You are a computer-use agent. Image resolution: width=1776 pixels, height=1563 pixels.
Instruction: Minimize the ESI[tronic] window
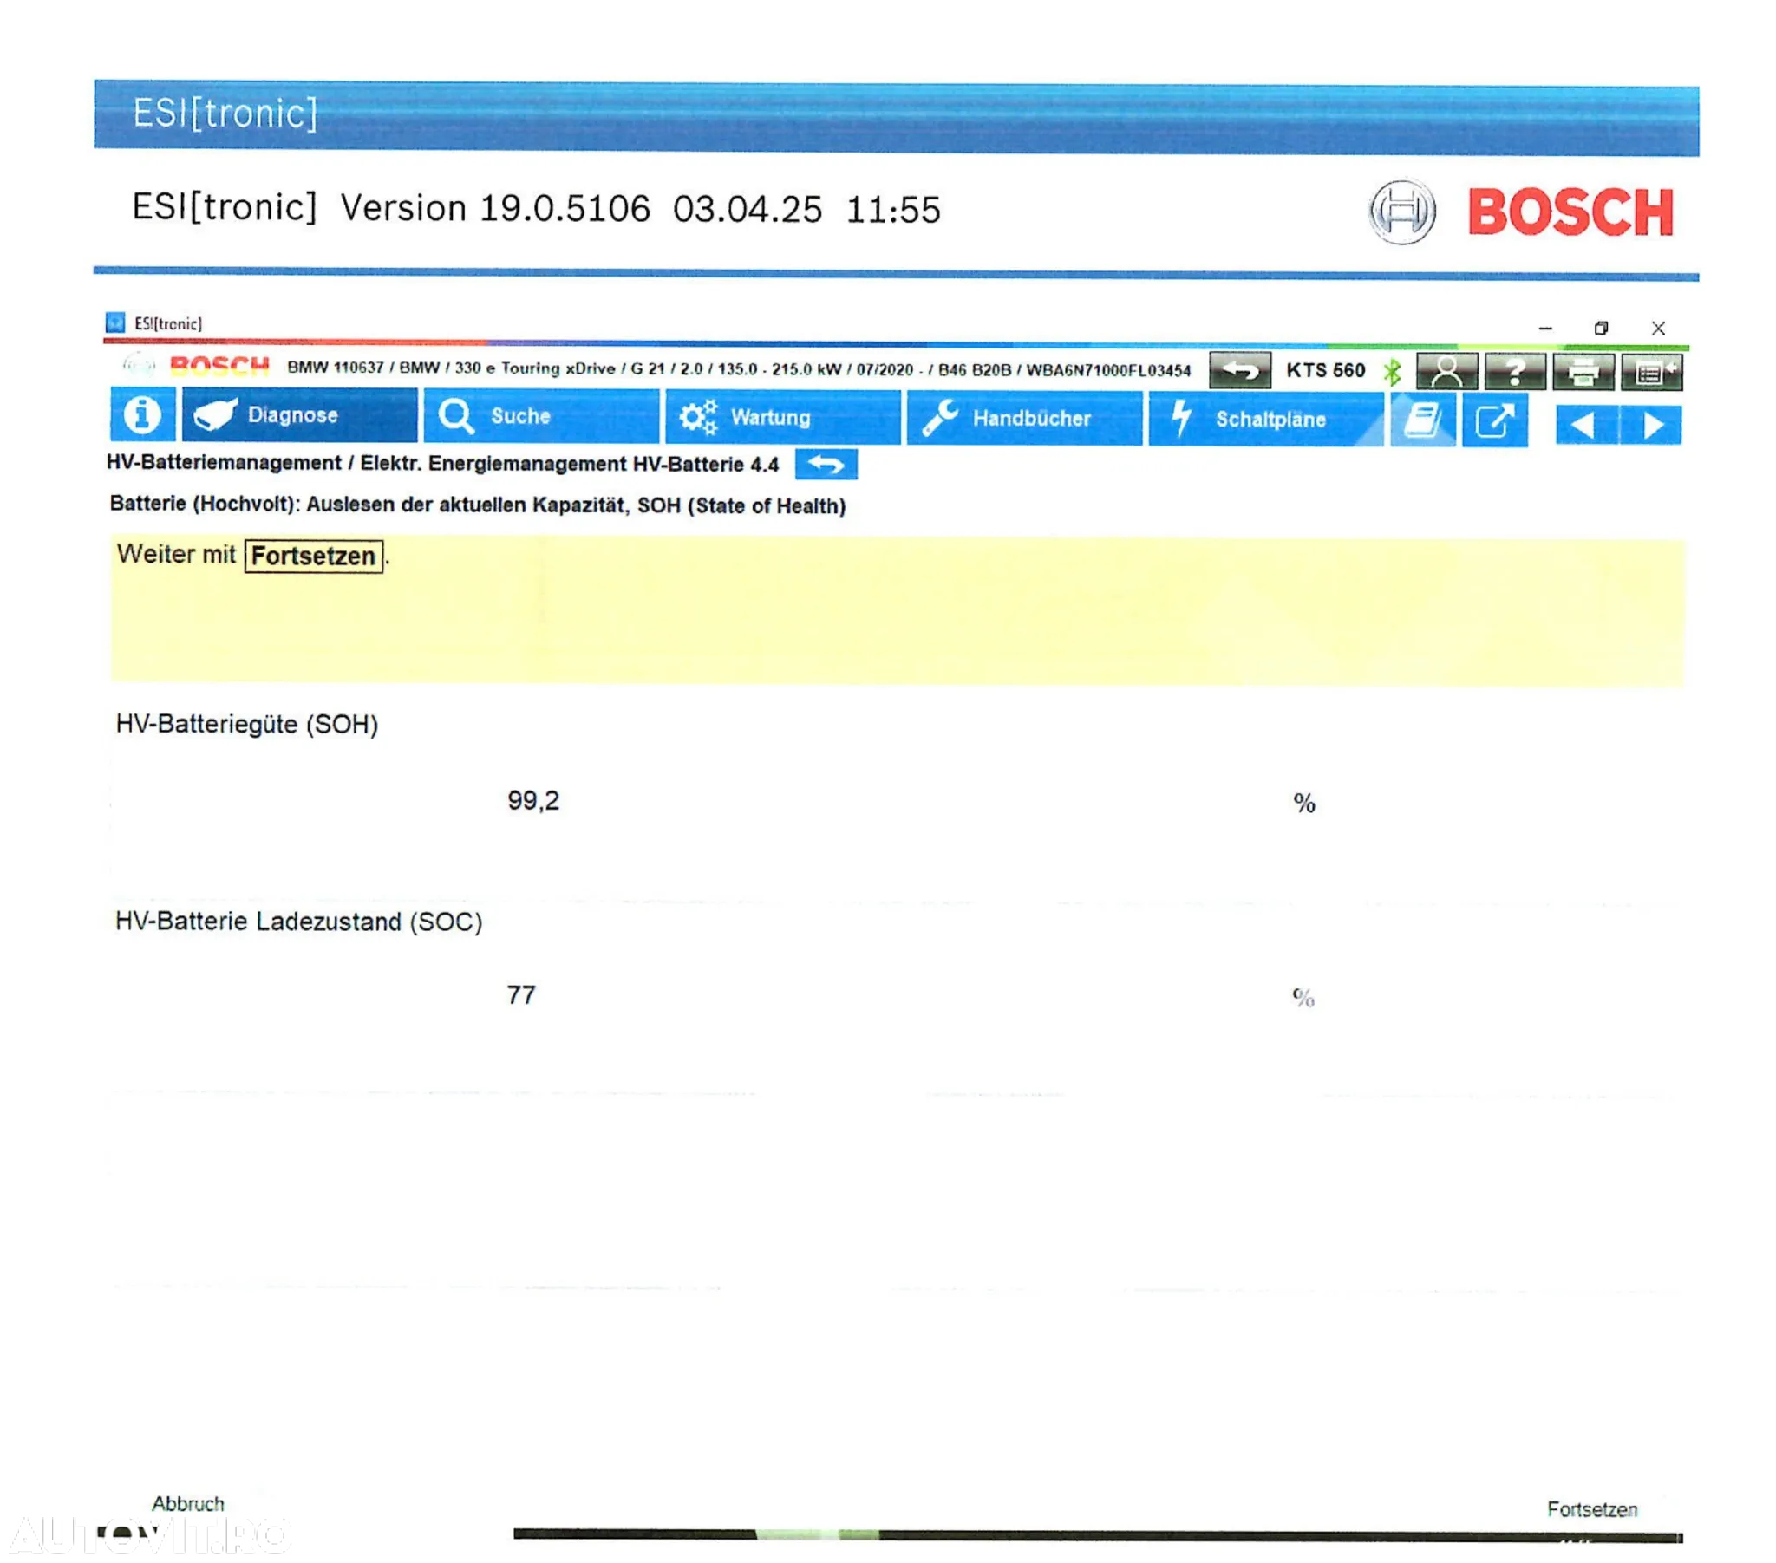1544,329
